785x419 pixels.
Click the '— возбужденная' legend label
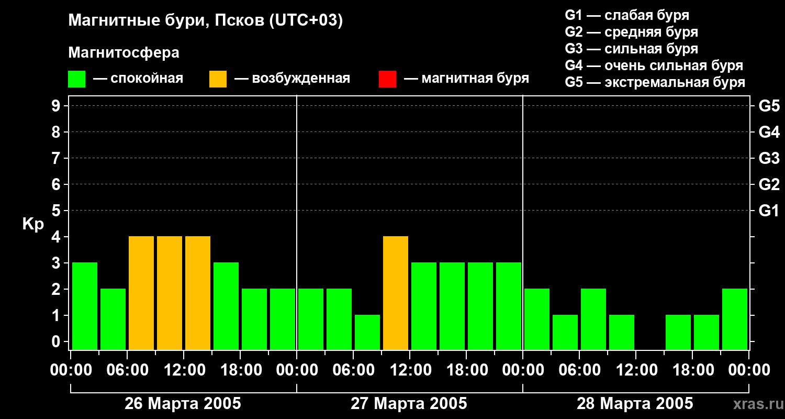pos(292,79)
